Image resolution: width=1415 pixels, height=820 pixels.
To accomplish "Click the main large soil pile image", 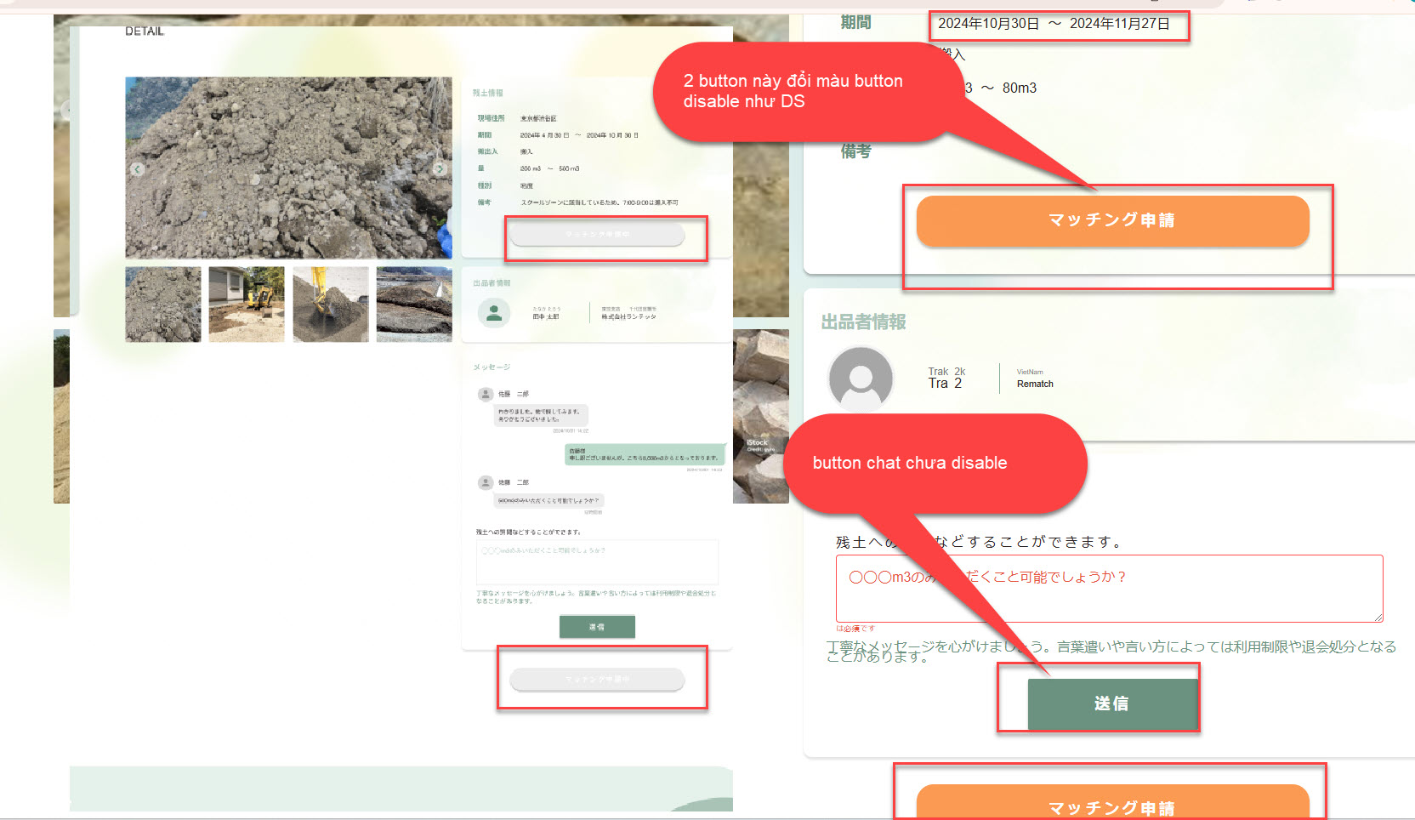I will (x=288, y=168).
